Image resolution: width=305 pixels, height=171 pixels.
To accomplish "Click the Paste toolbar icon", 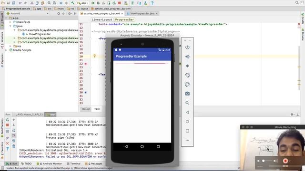I will (42, 3).
